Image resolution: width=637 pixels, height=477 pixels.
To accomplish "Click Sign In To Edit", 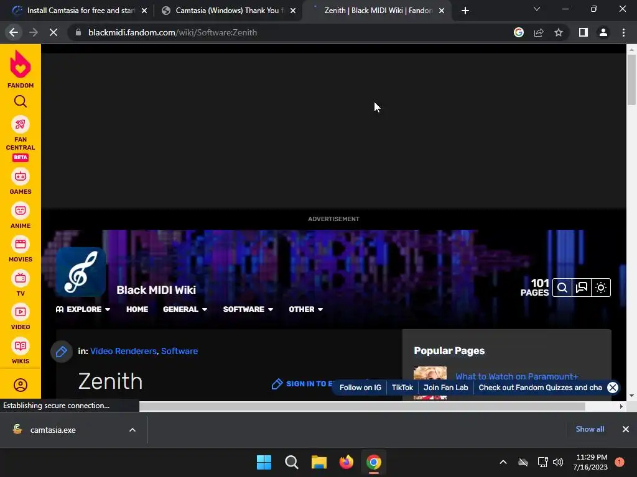I will click(x=303, y=384).
